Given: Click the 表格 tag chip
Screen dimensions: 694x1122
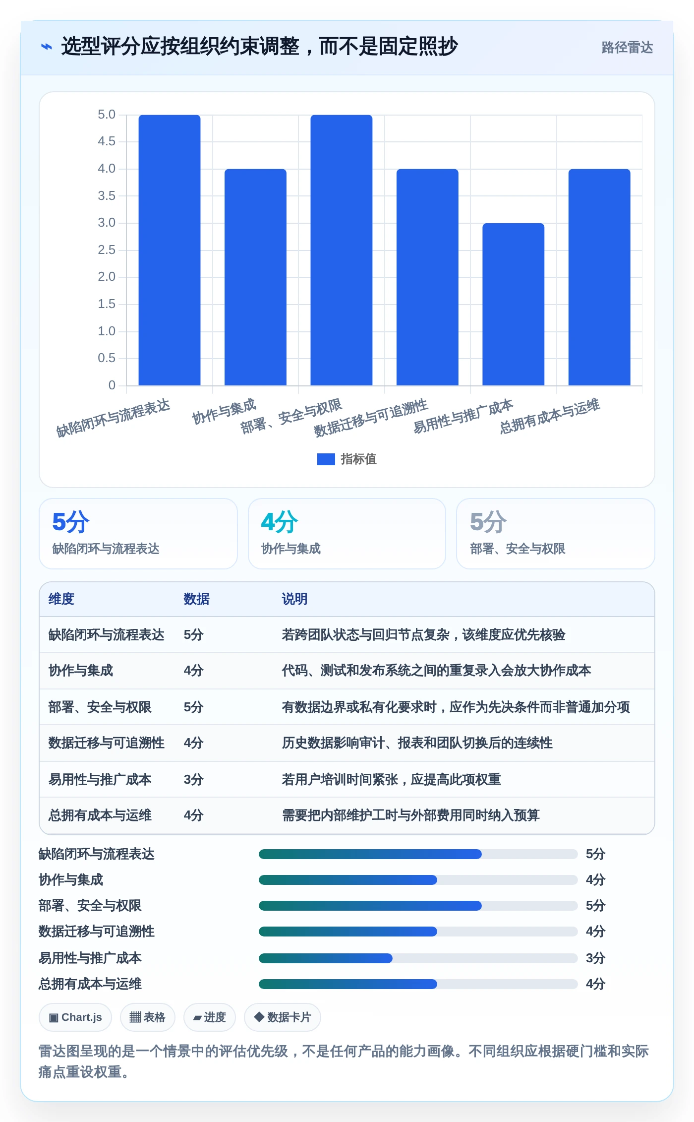Looking at the screenshot, I should coord(147,1017).
